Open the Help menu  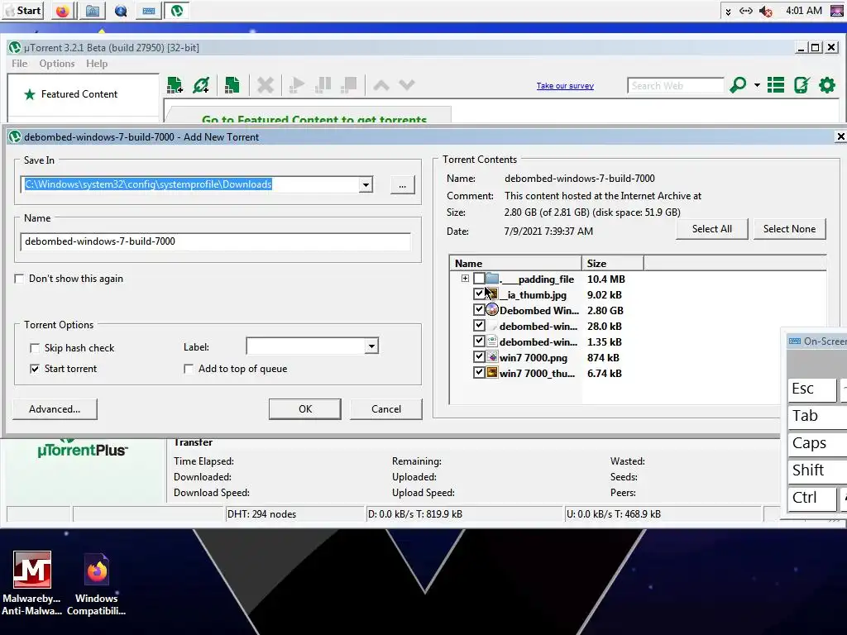[x=97, y=64]
